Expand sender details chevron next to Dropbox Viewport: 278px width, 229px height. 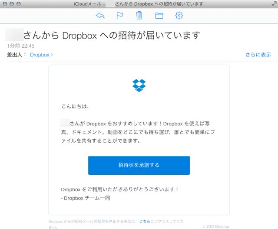[x=52, y=55]
